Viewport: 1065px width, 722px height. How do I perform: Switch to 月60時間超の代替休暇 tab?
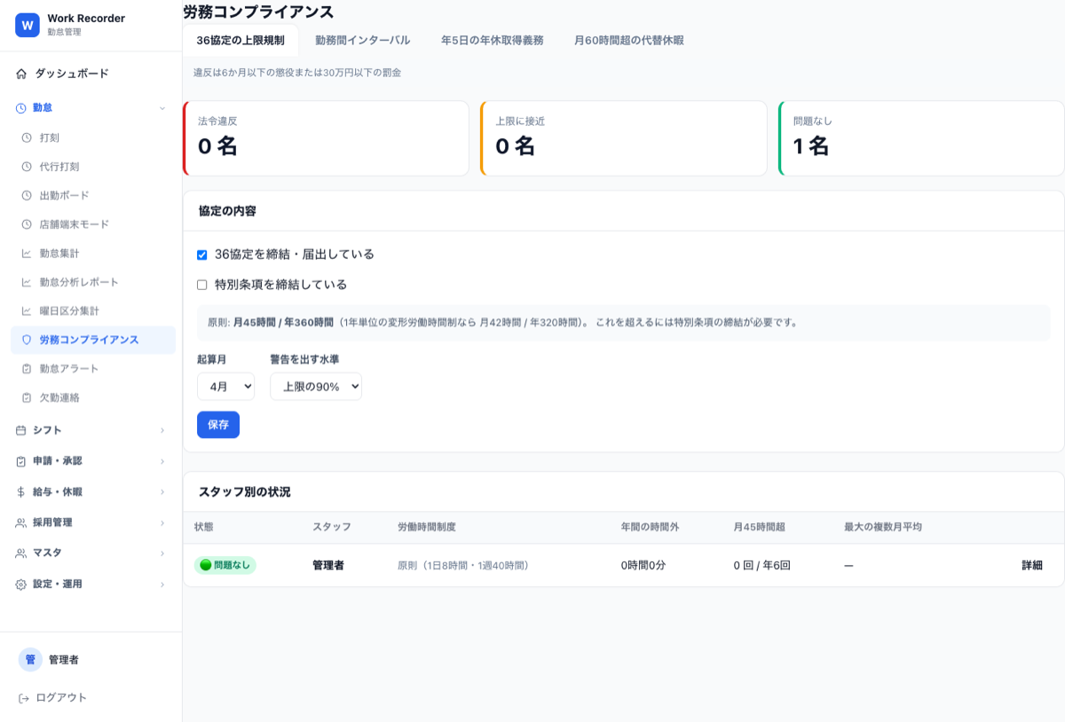628,40
